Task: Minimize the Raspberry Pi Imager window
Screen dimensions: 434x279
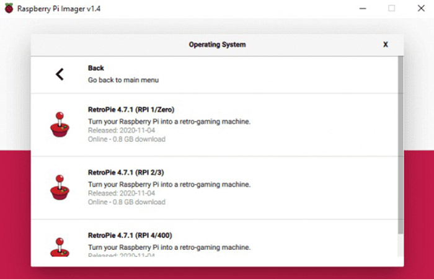Action: tap(363, 8)
